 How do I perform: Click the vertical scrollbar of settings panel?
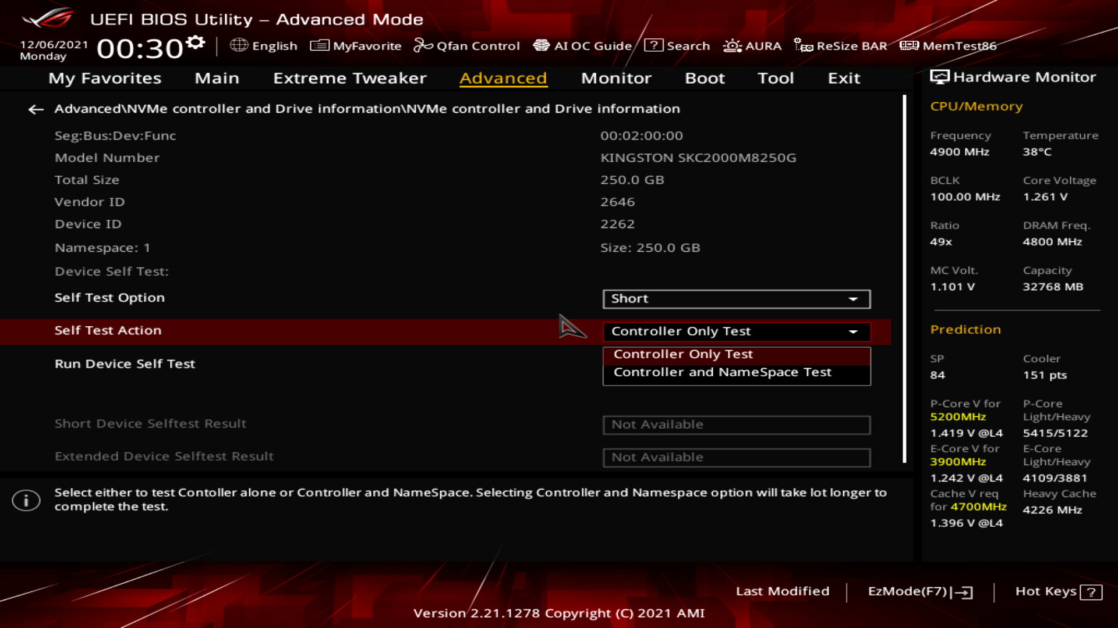tap(904, 279)
